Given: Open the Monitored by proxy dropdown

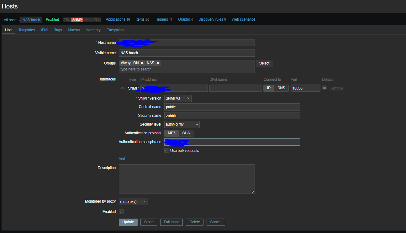Looking at the screenshot, I should pos(133,202).
